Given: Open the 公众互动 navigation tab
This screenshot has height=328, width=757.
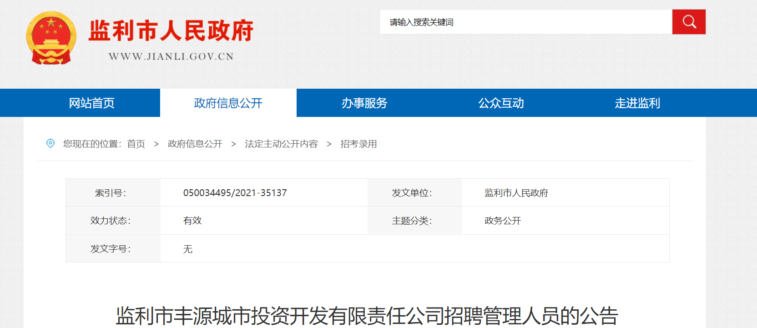Looking at the screenshot, I should click(x=501, y=103).
